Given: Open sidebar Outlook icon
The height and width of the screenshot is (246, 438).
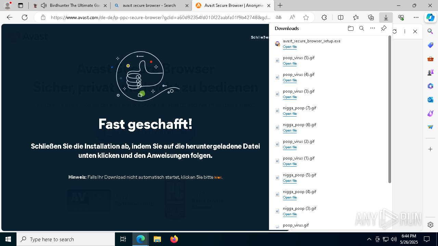Looking at the screenshot, I should click(x=430, y=100).
